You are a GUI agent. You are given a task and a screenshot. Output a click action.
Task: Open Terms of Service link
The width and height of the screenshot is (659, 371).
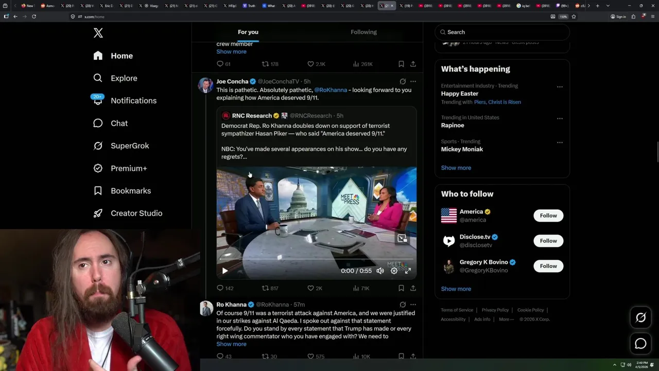[x=457, y=310]
